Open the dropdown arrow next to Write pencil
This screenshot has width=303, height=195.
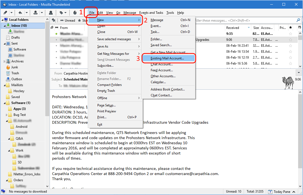11,13
